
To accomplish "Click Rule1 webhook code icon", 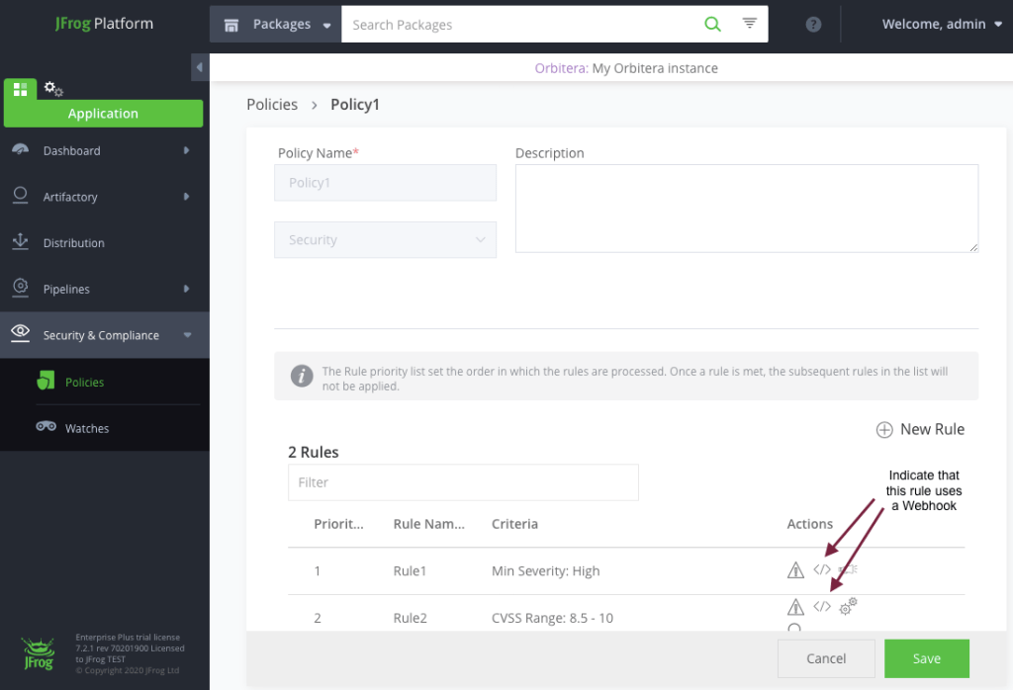I will [822, 569].
